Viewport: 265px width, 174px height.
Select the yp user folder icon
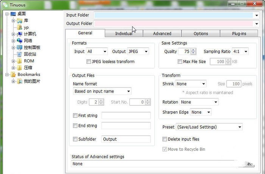point(19,27)
